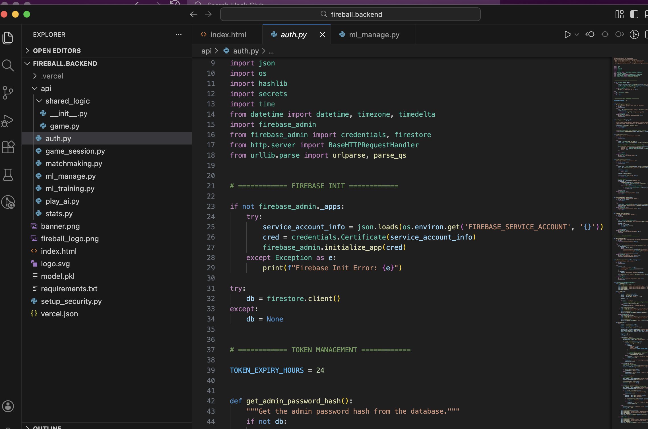Open the Extensions view
This screenshot has height=429, width=648.
8,147
